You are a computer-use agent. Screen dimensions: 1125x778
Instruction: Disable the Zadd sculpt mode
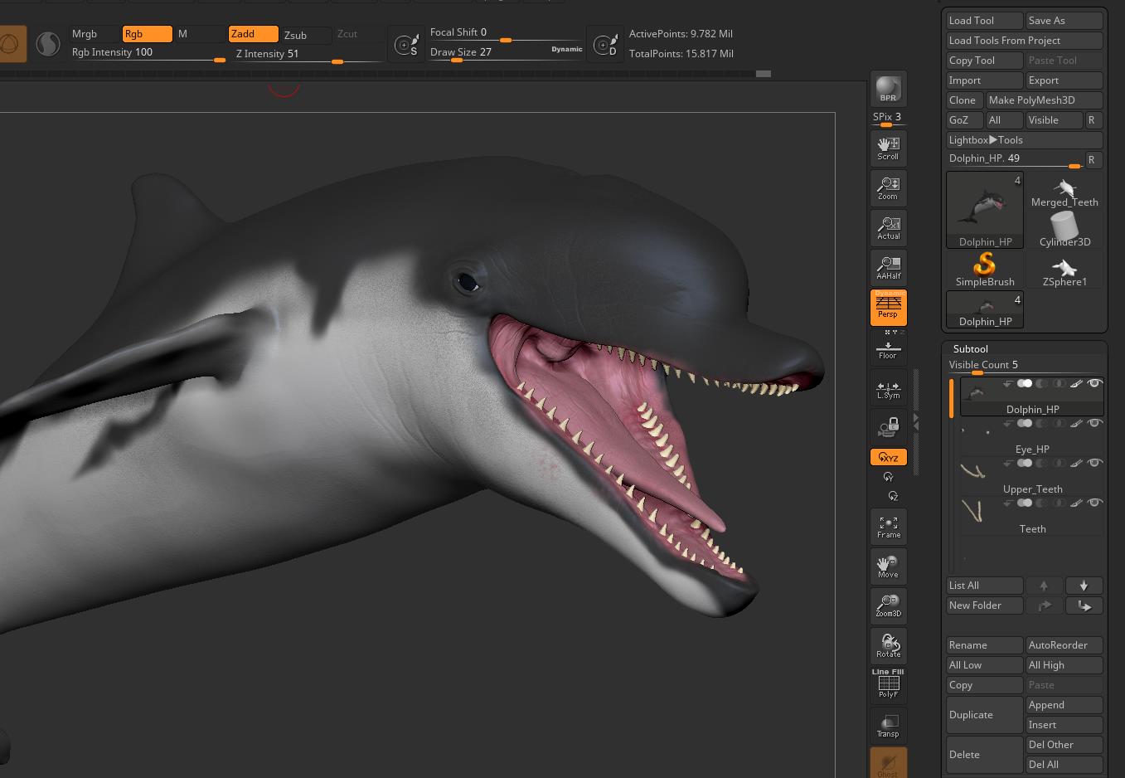(x=253, y=34)
